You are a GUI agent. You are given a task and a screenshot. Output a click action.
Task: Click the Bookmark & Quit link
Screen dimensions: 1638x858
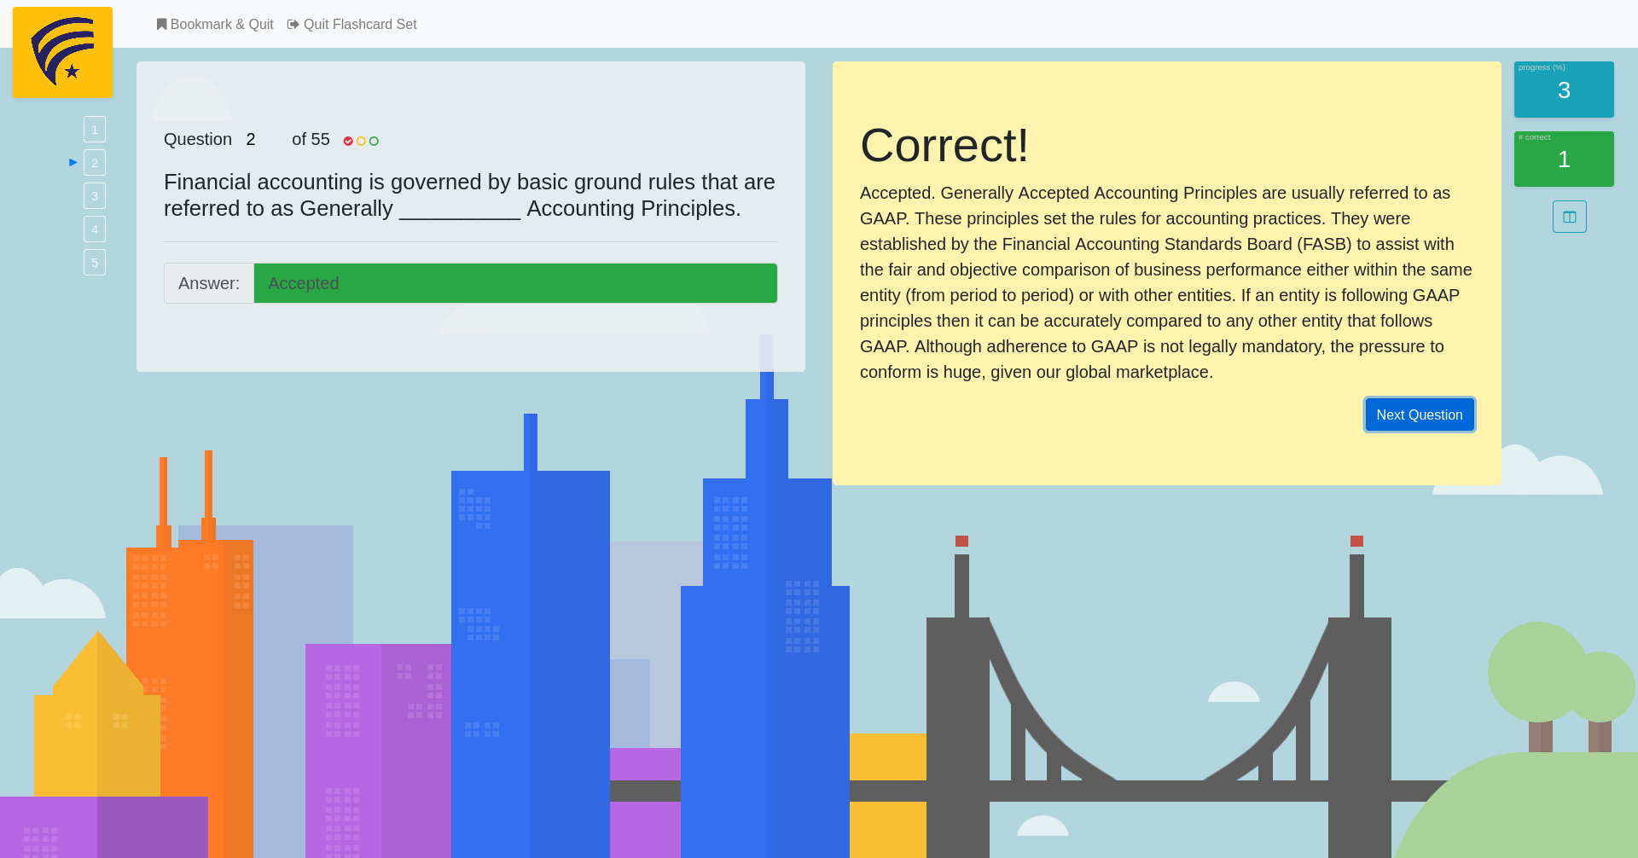pyautogui.click(x=215, y=25)
